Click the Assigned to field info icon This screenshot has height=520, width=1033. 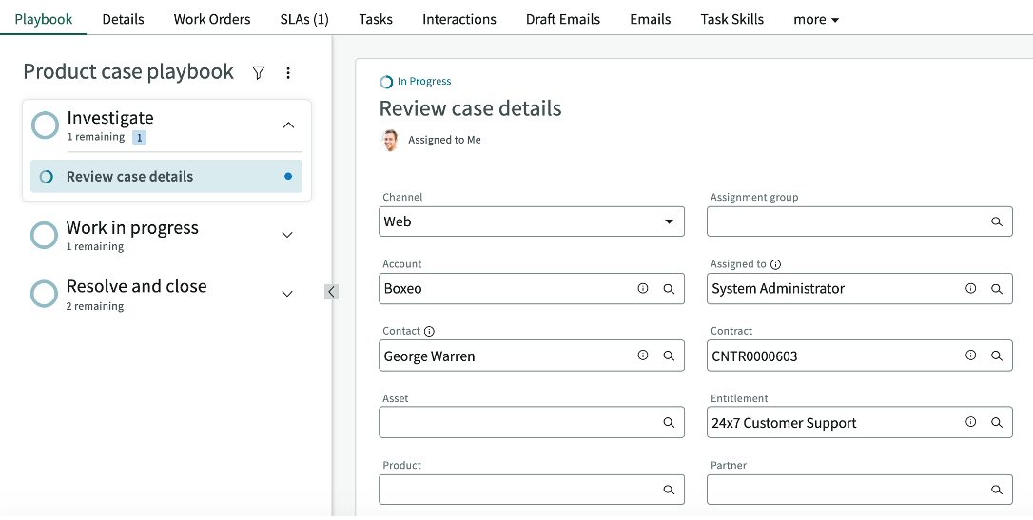(x=971, y=288)
